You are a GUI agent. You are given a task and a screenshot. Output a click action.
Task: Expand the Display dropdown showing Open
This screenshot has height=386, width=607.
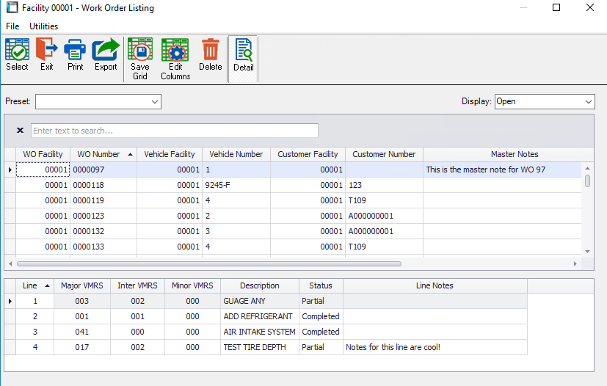point(544,101)
